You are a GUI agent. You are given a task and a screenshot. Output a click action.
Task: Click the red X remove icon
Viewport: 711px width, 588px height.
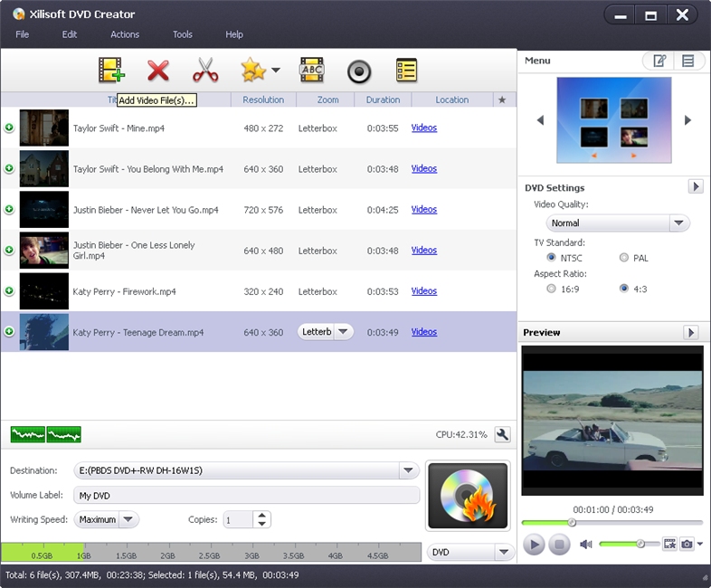158,71
